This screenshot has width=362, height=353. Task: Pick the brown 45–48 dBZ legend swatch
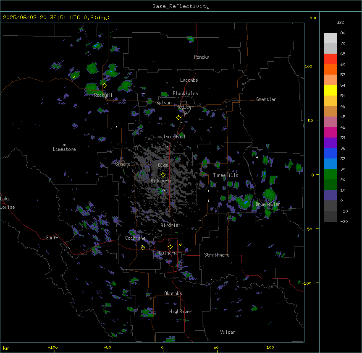(330, 111)
